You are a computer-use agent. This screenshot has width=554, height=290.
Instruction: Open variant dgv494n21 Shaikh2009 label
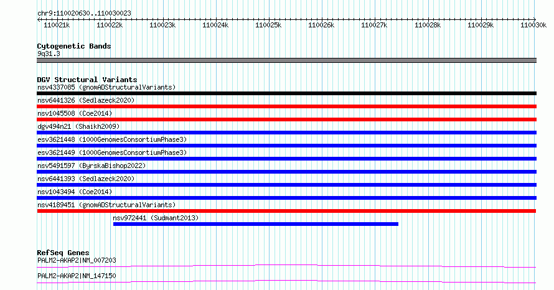78,126
